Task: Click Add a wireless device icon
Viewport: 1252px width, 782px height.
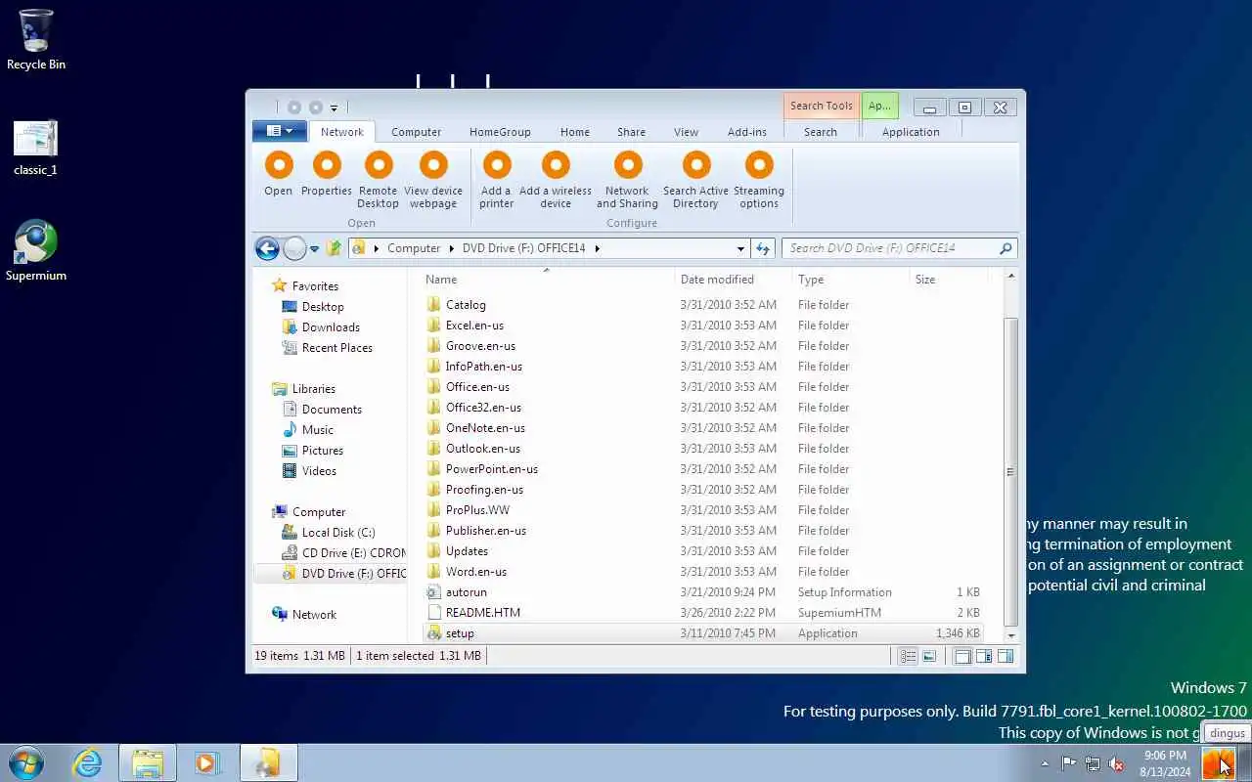Action: (556, 165)
